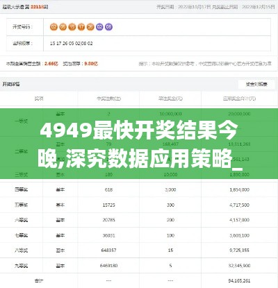Select the 七等奖 row label
The image size is (278, 288).
[x=21, y=235]
